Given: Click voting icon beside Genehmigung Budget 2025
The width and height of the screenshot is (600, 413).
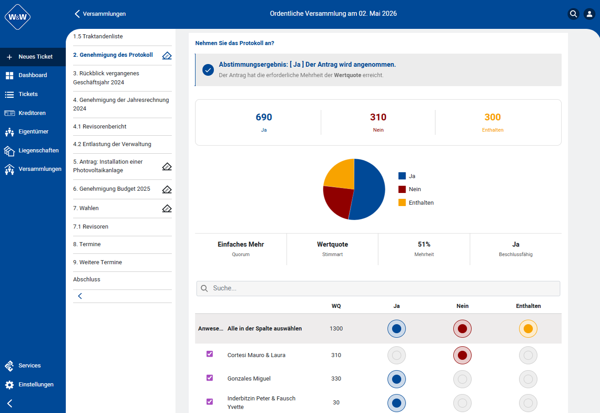Looking at the screenshot, I should pyautogui.click(x=167, y=189).
